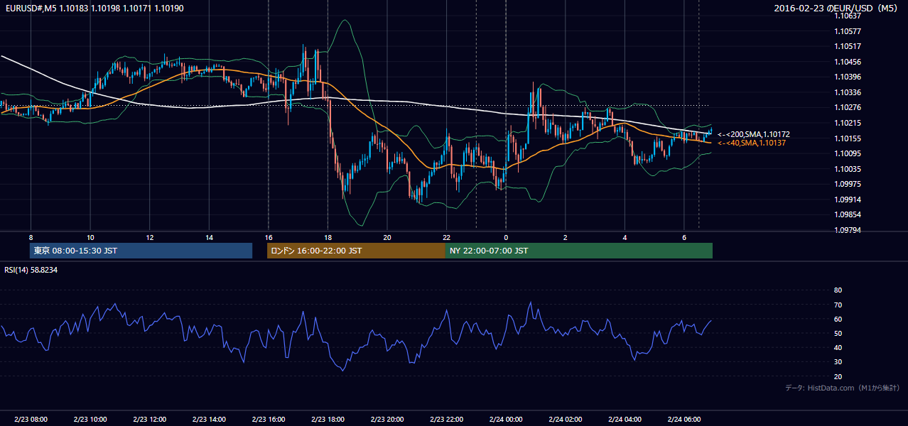Viewport: 908px width, 426px height.
Task: Select the 東京 08:00-15:30 JST session bar
Action: point(141,251)
